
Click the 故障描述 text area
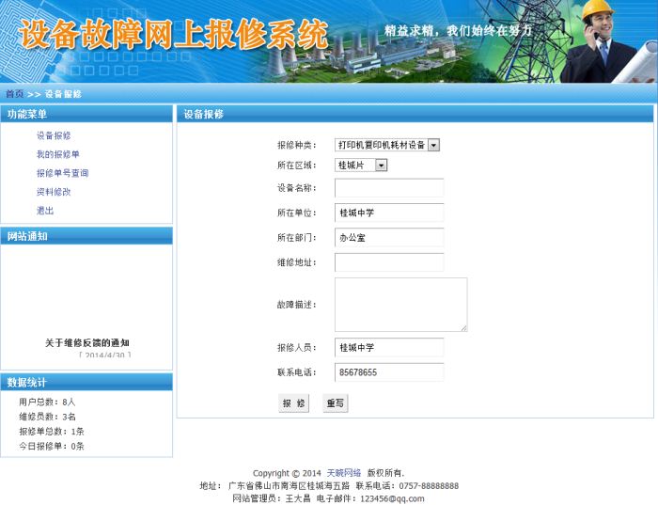[x=400, y=305]
